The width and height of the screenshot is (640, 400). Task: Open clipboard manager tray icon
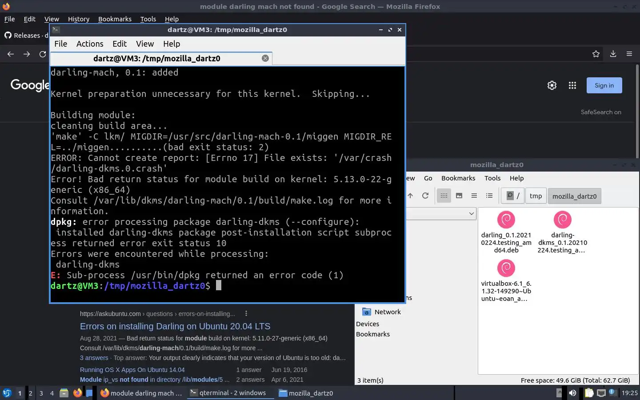coord(589,393)
